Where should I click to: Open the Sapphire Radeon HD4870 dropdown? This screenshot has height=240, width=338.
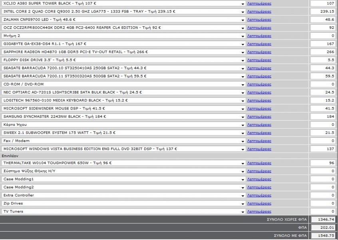coord(123,52)
